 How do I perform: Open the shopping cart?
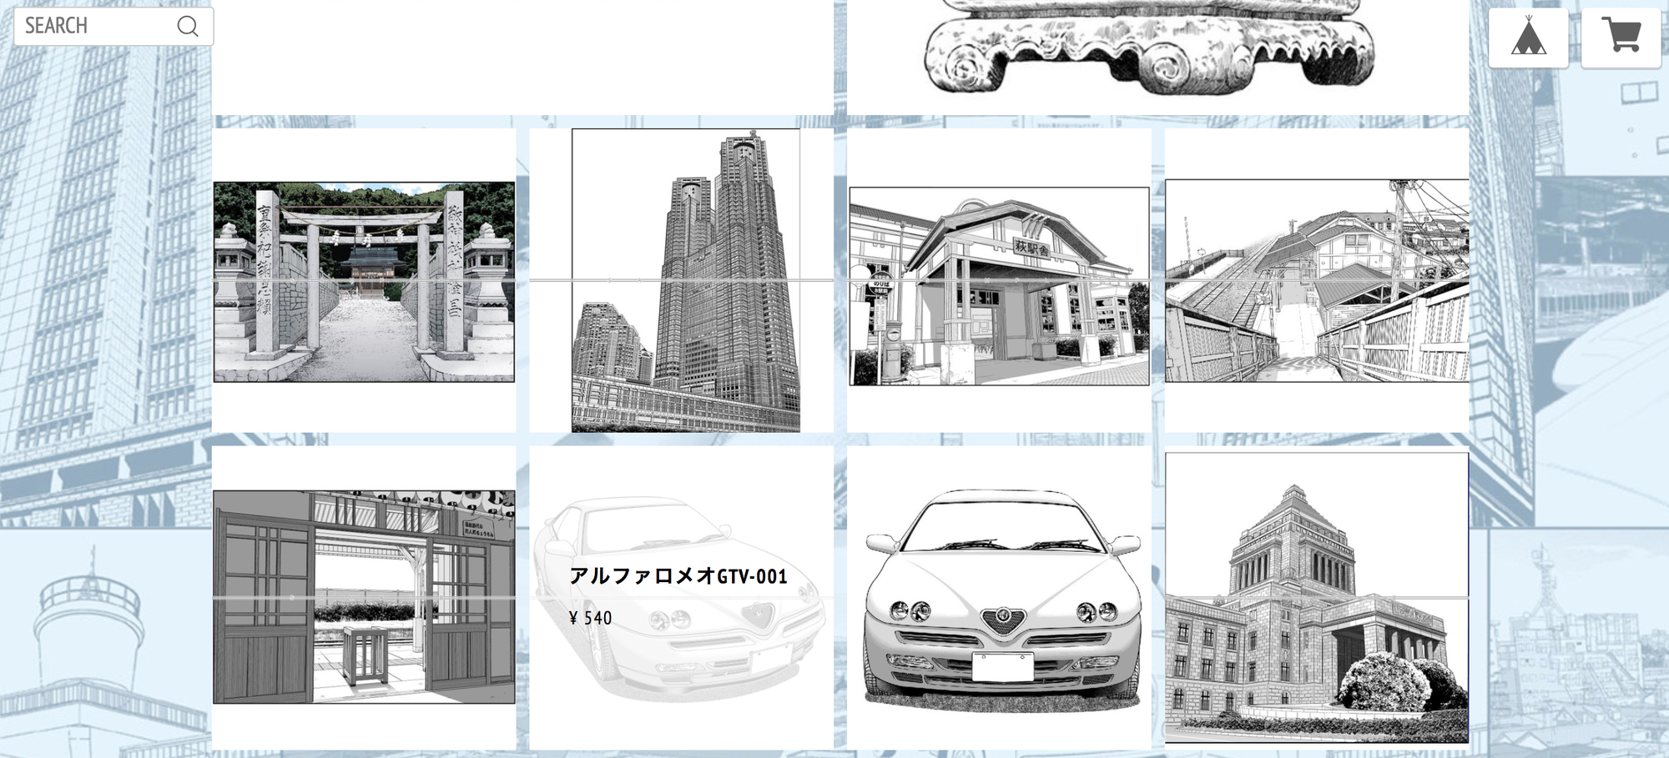[x=1621, y=37]
